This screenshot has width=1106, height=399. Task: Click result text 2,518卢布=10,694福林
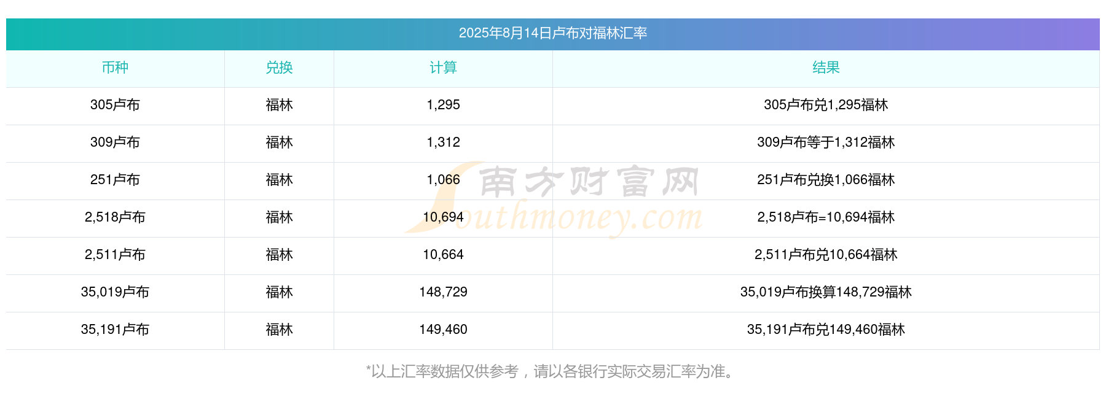point(826,217)
